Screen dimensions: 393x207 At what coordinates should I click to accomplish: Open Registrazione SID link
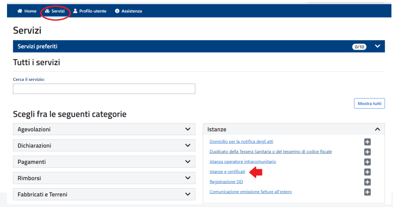point(226,181)
